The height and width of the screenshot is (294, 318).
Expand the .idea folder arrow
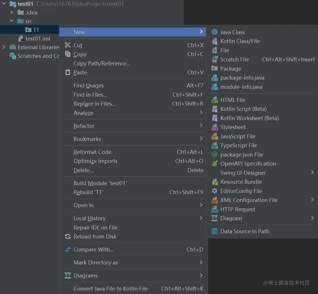[12, 12]
